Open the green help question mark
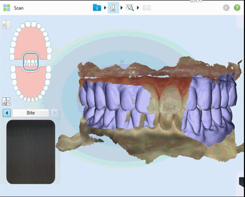This screenshot has height=197, width=245. click(x=237, y=8)
